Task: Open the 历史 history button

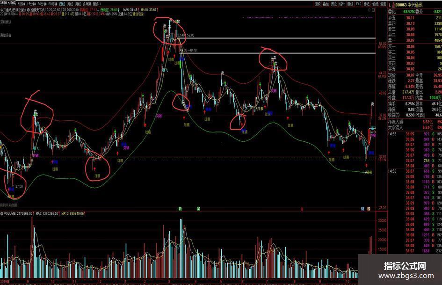Action: click(x=334, y=4)
